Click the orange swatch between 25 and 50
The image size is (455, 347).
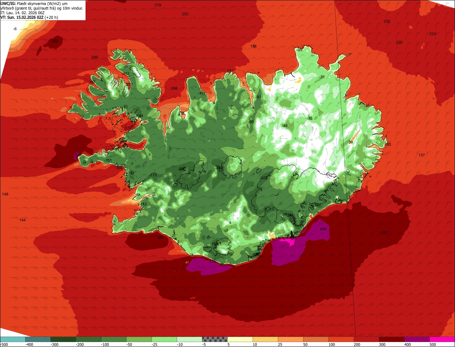click(x=290, y=339)
